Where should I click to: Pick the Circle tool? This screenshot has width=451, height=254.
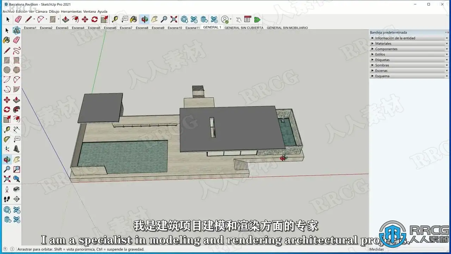(x=7, y=70)
